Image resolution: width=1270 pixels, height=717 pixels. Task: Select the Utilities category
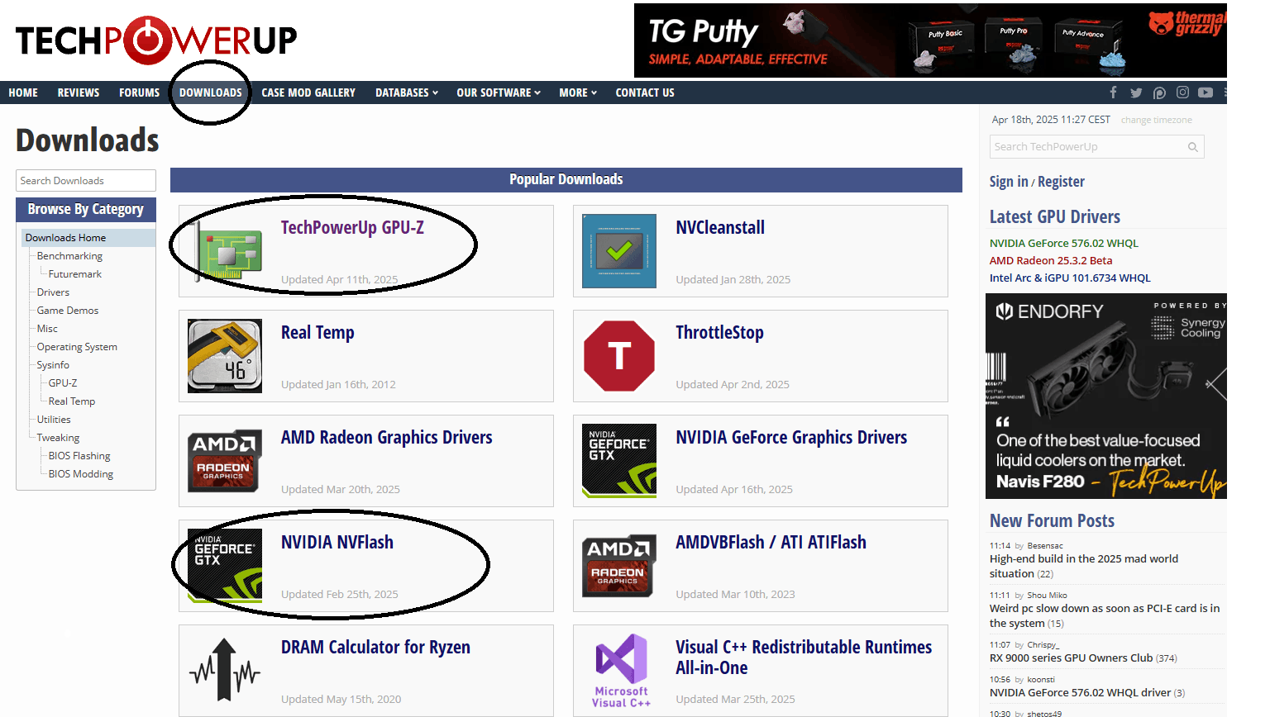tap(54, 420)
